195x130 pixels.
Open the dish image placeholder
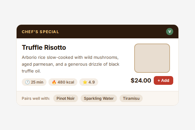pyautogui.click(x=152, y=58)
